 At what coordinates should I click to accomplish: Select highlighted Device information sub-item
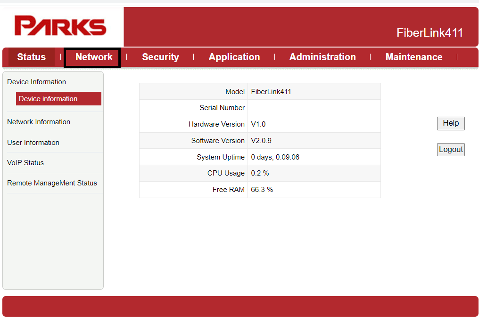tap(58, 98)
